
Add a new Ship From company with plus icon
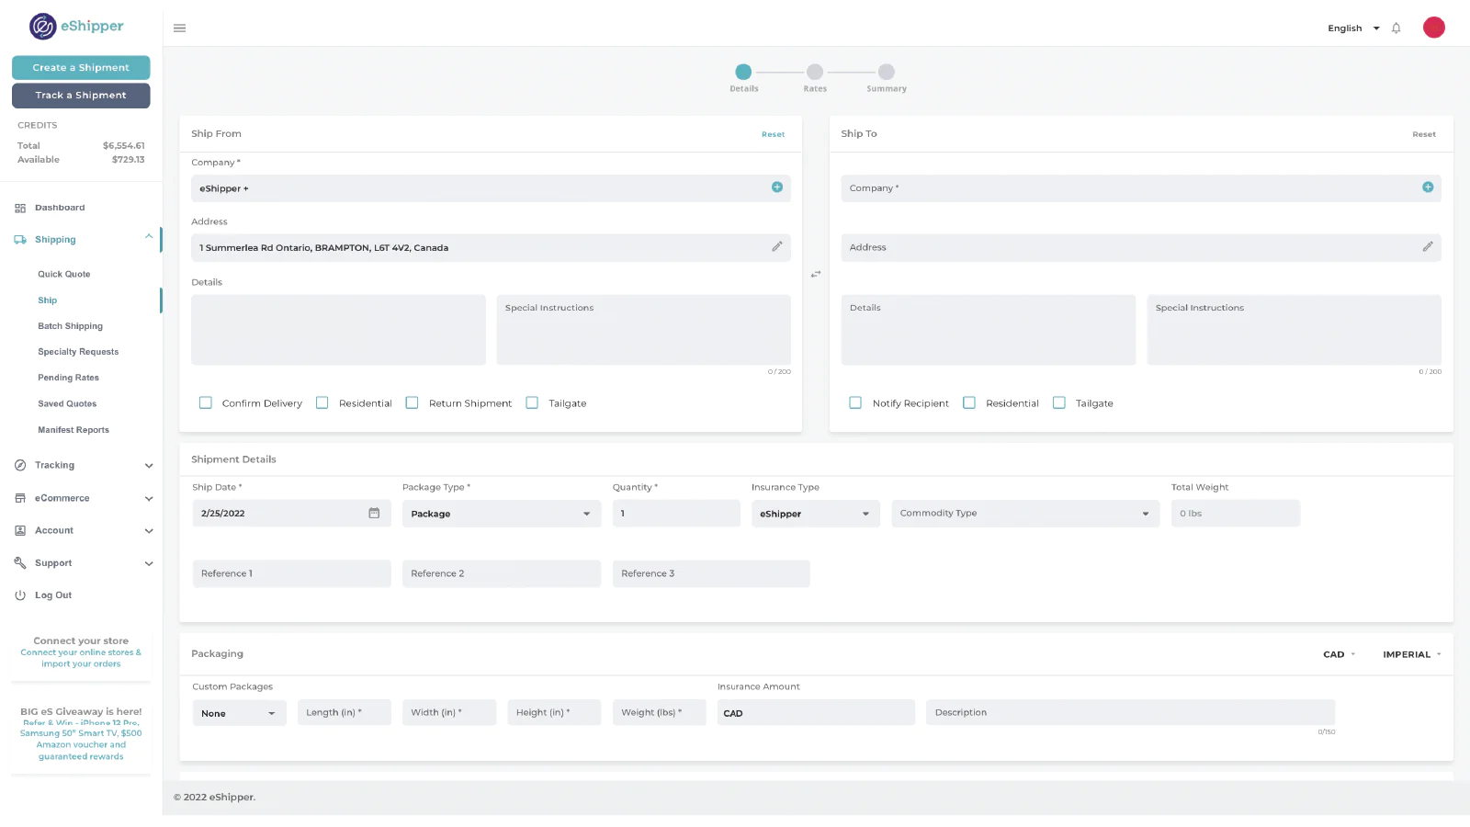[777, 187]
